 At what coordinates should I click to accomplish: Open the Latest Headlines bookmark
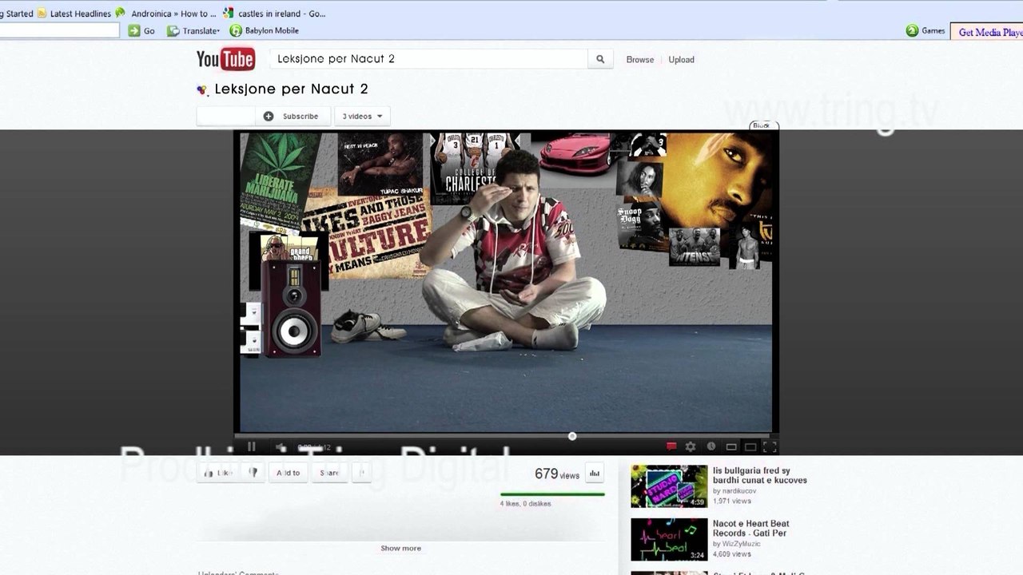(74, 14)
